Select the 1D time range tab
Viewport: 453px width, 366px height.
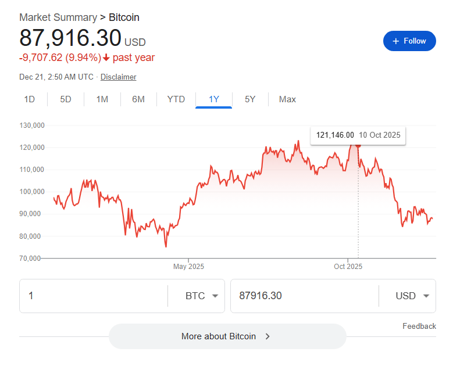click(x=30, y=99)
